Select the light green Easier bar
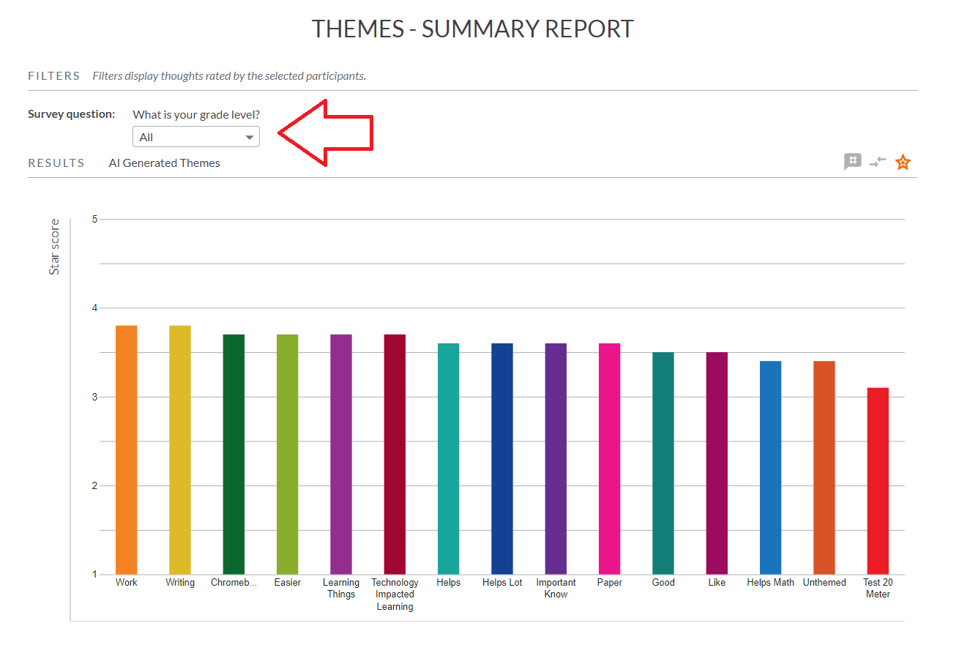Viewport: 959px width, 645px height. pyautogui.click(x=288, y=455)
